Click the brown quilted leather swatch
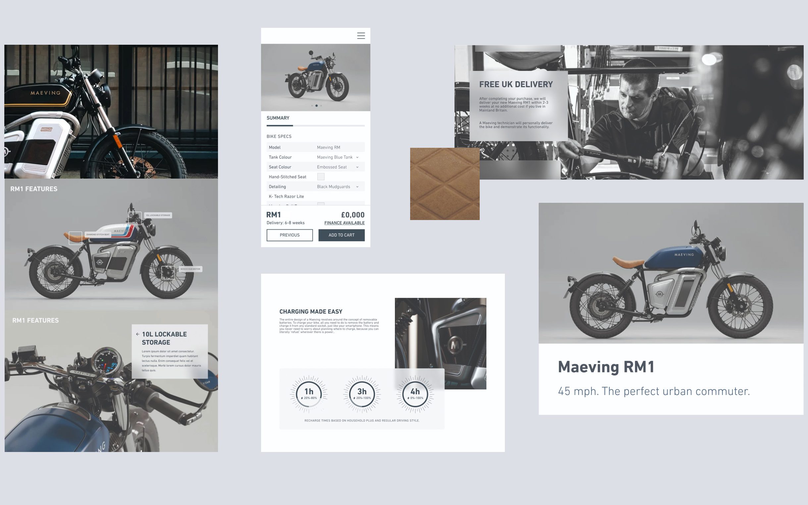Viewport: 808px width, 505px height. click(x=445, y=184)
